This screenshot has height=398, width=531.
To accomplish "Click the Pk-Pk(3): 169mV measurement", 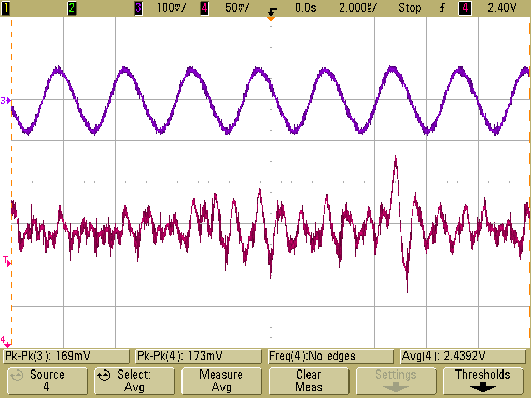I will 66,356.
